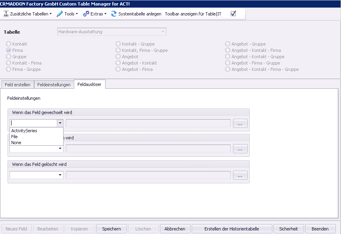Open the Tools dropdown menu

point(67,14)
